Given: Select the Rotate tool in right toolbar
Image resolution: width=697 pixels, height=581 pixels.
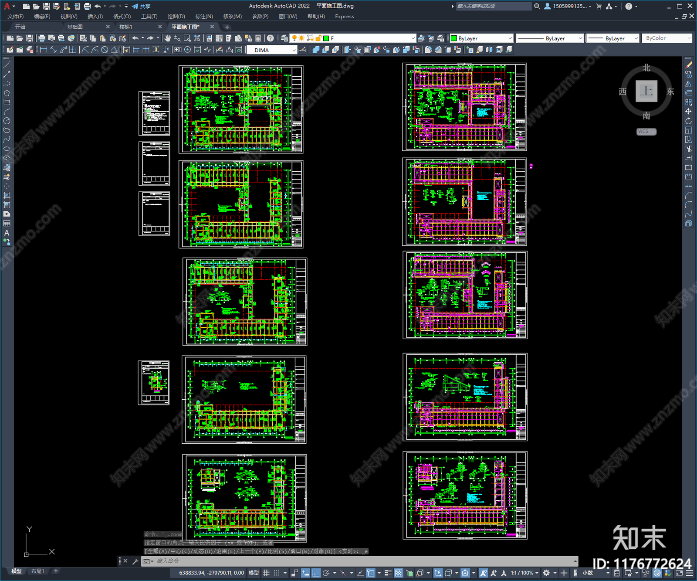Looking at the screenshot, I should pyautogui.click(x=688, y=121).
